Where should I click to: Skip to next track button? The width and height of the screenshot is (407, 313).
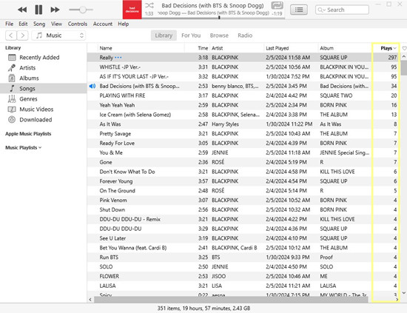pyautogui.click(x=55, y=10)
